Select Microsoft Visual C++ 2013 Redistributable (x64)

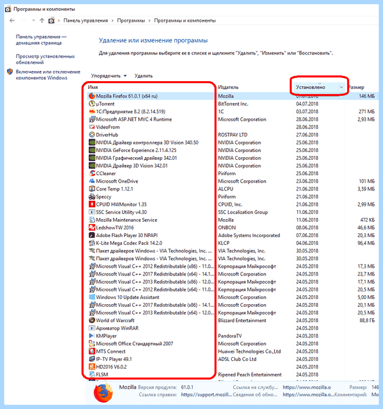[154, 313]
